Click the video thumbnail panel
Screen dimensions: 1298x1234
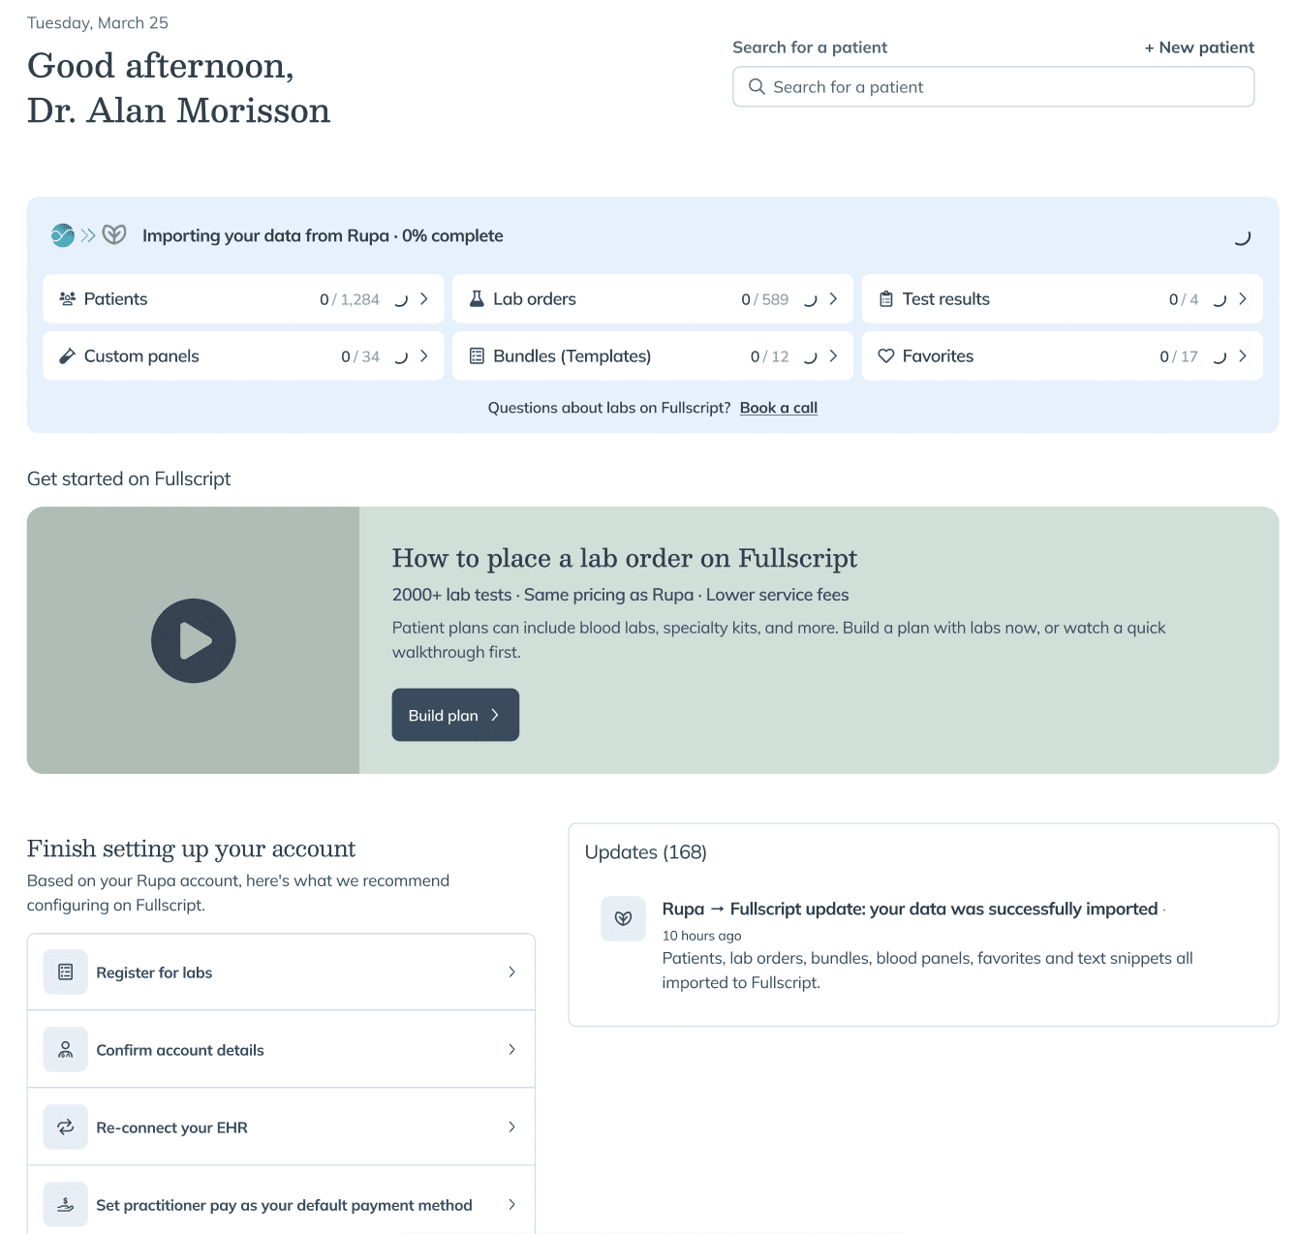click(x=194, y=640)
